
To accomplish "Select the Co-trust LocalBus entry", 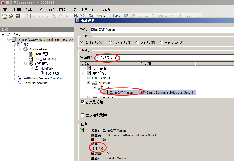I will (x=35, y=83).
